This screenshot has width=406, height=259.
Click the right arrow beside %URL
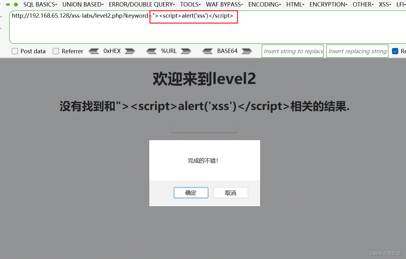186,51
